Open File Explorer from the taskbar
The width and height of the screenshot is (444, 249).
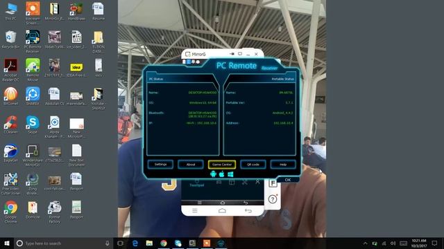coord(149,243)
